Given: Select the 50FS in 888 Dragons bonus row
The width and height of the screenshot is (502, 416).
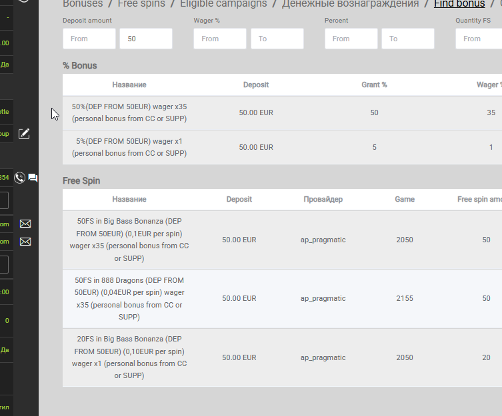Looking at the screenshot, I should point(282,299).
